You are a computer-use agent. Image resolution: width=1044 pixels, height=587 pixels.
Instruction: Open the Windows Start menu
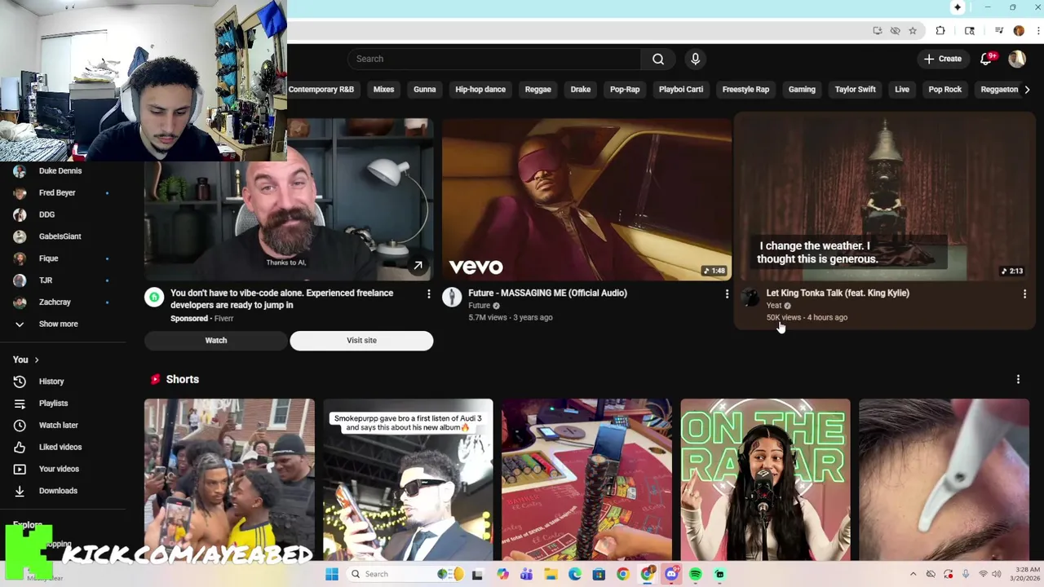point(332,574)
